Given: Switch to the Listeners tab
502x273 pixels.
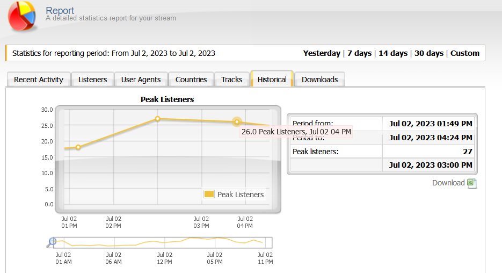Looking at the screenshot, I should pyautogui.click(x=92, y=80).
